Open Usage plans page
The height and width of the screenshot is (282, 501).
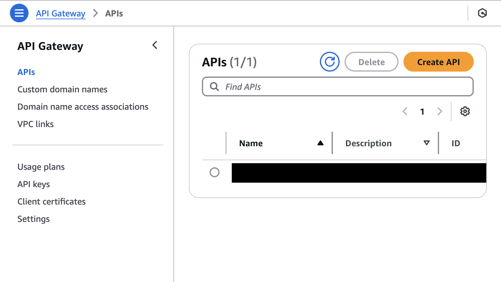(x=41, y=167)
